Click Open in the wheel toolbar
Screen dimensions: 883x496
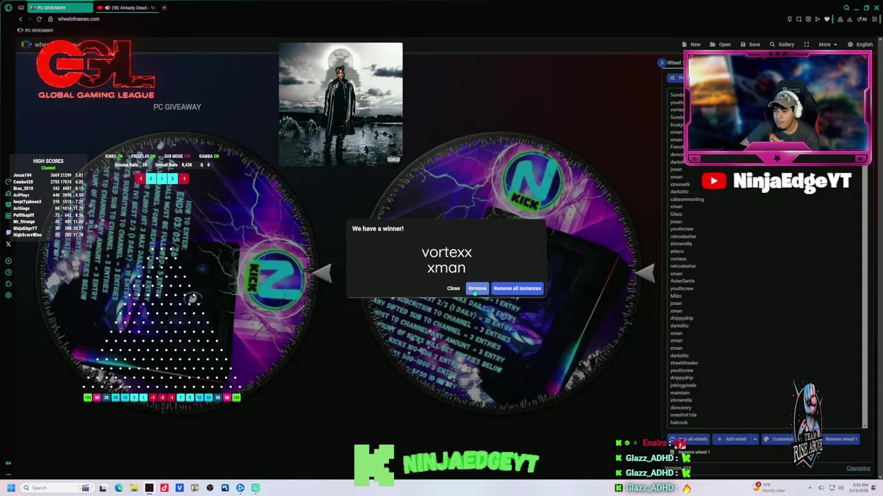click(x=720, y=44)
